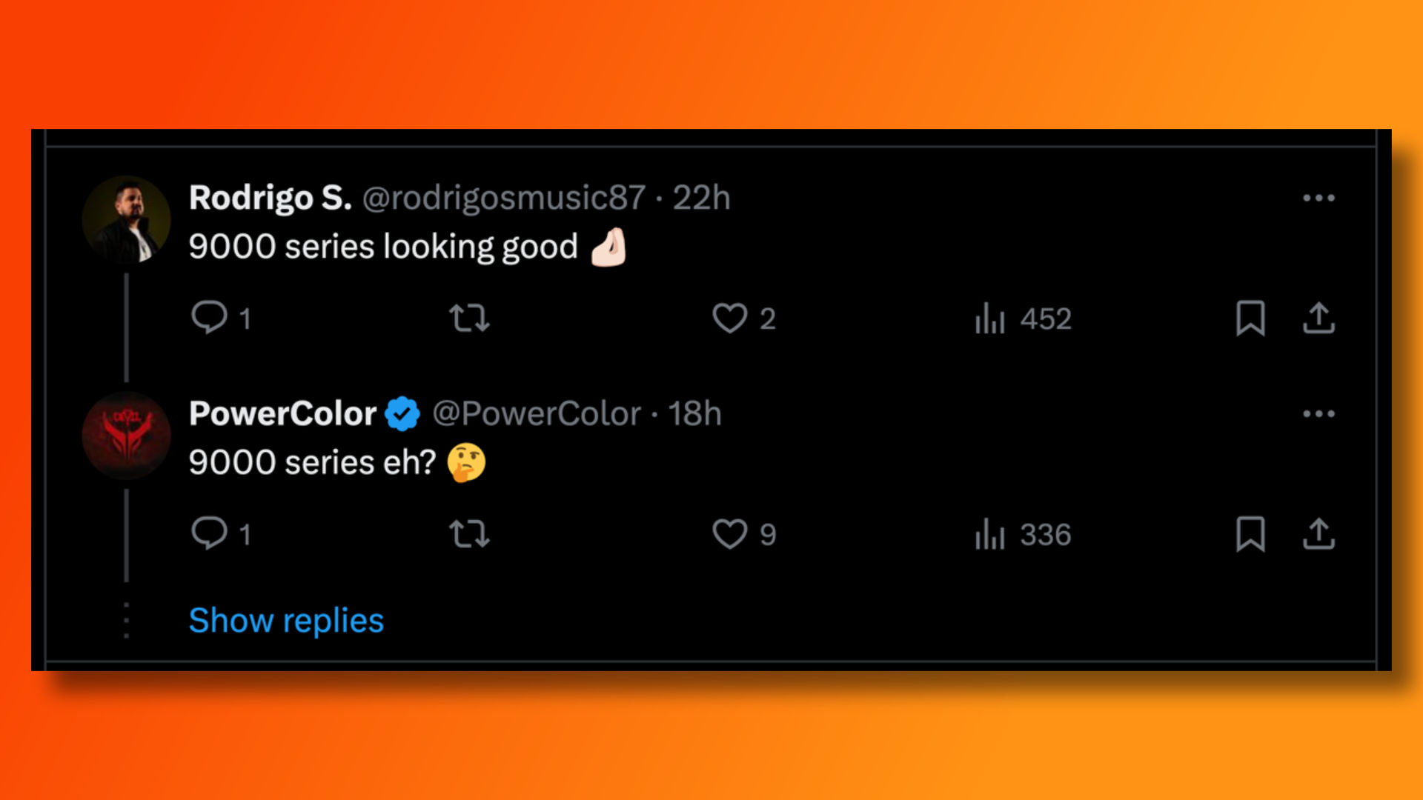Click the bookmark icon on Rodrigo's tweet
Image resolution: width=1423 pixels, height=800 pixels.
pyautogui.click(x=1251, y=318)
